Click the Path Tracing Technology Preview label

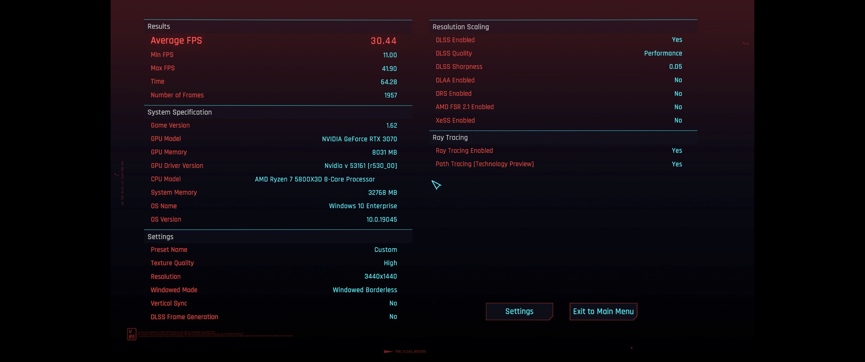(x=484, y=164)
